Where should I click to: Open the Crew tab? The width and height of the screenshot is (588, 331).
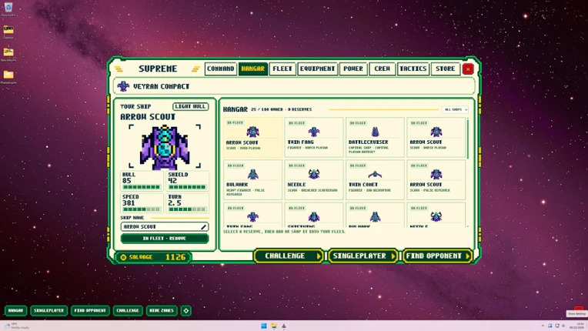[x=383, y=69]
